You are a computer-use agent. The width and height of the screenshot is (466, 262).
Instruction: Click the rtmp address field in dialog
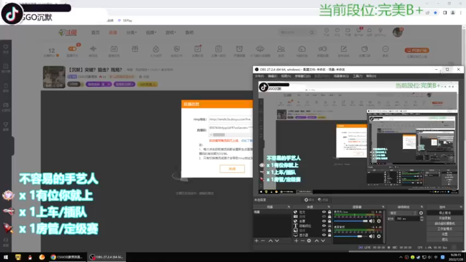click(230, 119)
